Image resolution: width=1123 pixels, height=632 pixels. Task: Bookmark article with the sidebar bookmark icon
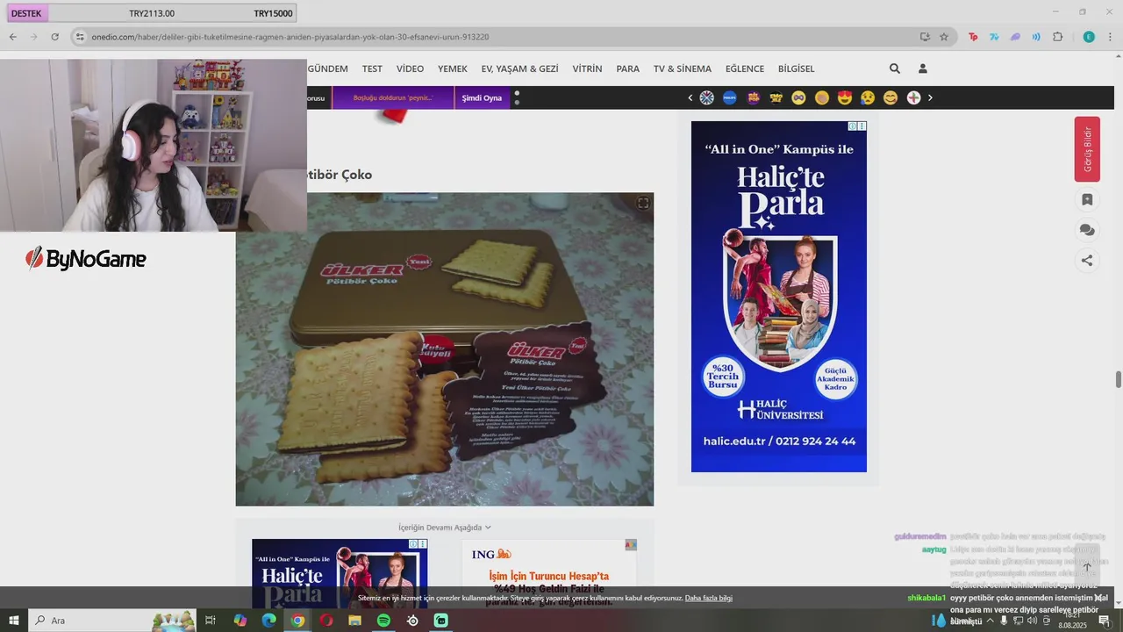pos(1087,200)
